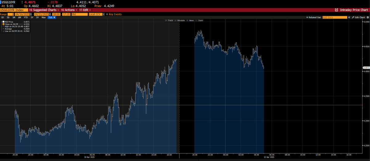Click the Intraday Price Chart title

[x=354, y=10]
